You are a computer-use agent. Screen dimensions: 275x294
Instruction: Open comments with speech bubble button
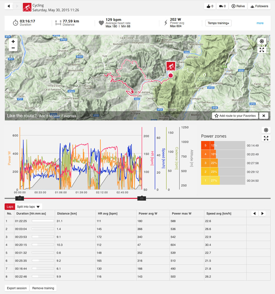(222, 6)
